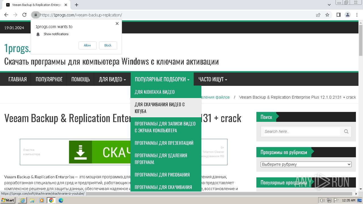
Task: Select ПРОГРАММЫ ДЛЯ РИСОВАНИЯ entry
Action: pos(166,175)
